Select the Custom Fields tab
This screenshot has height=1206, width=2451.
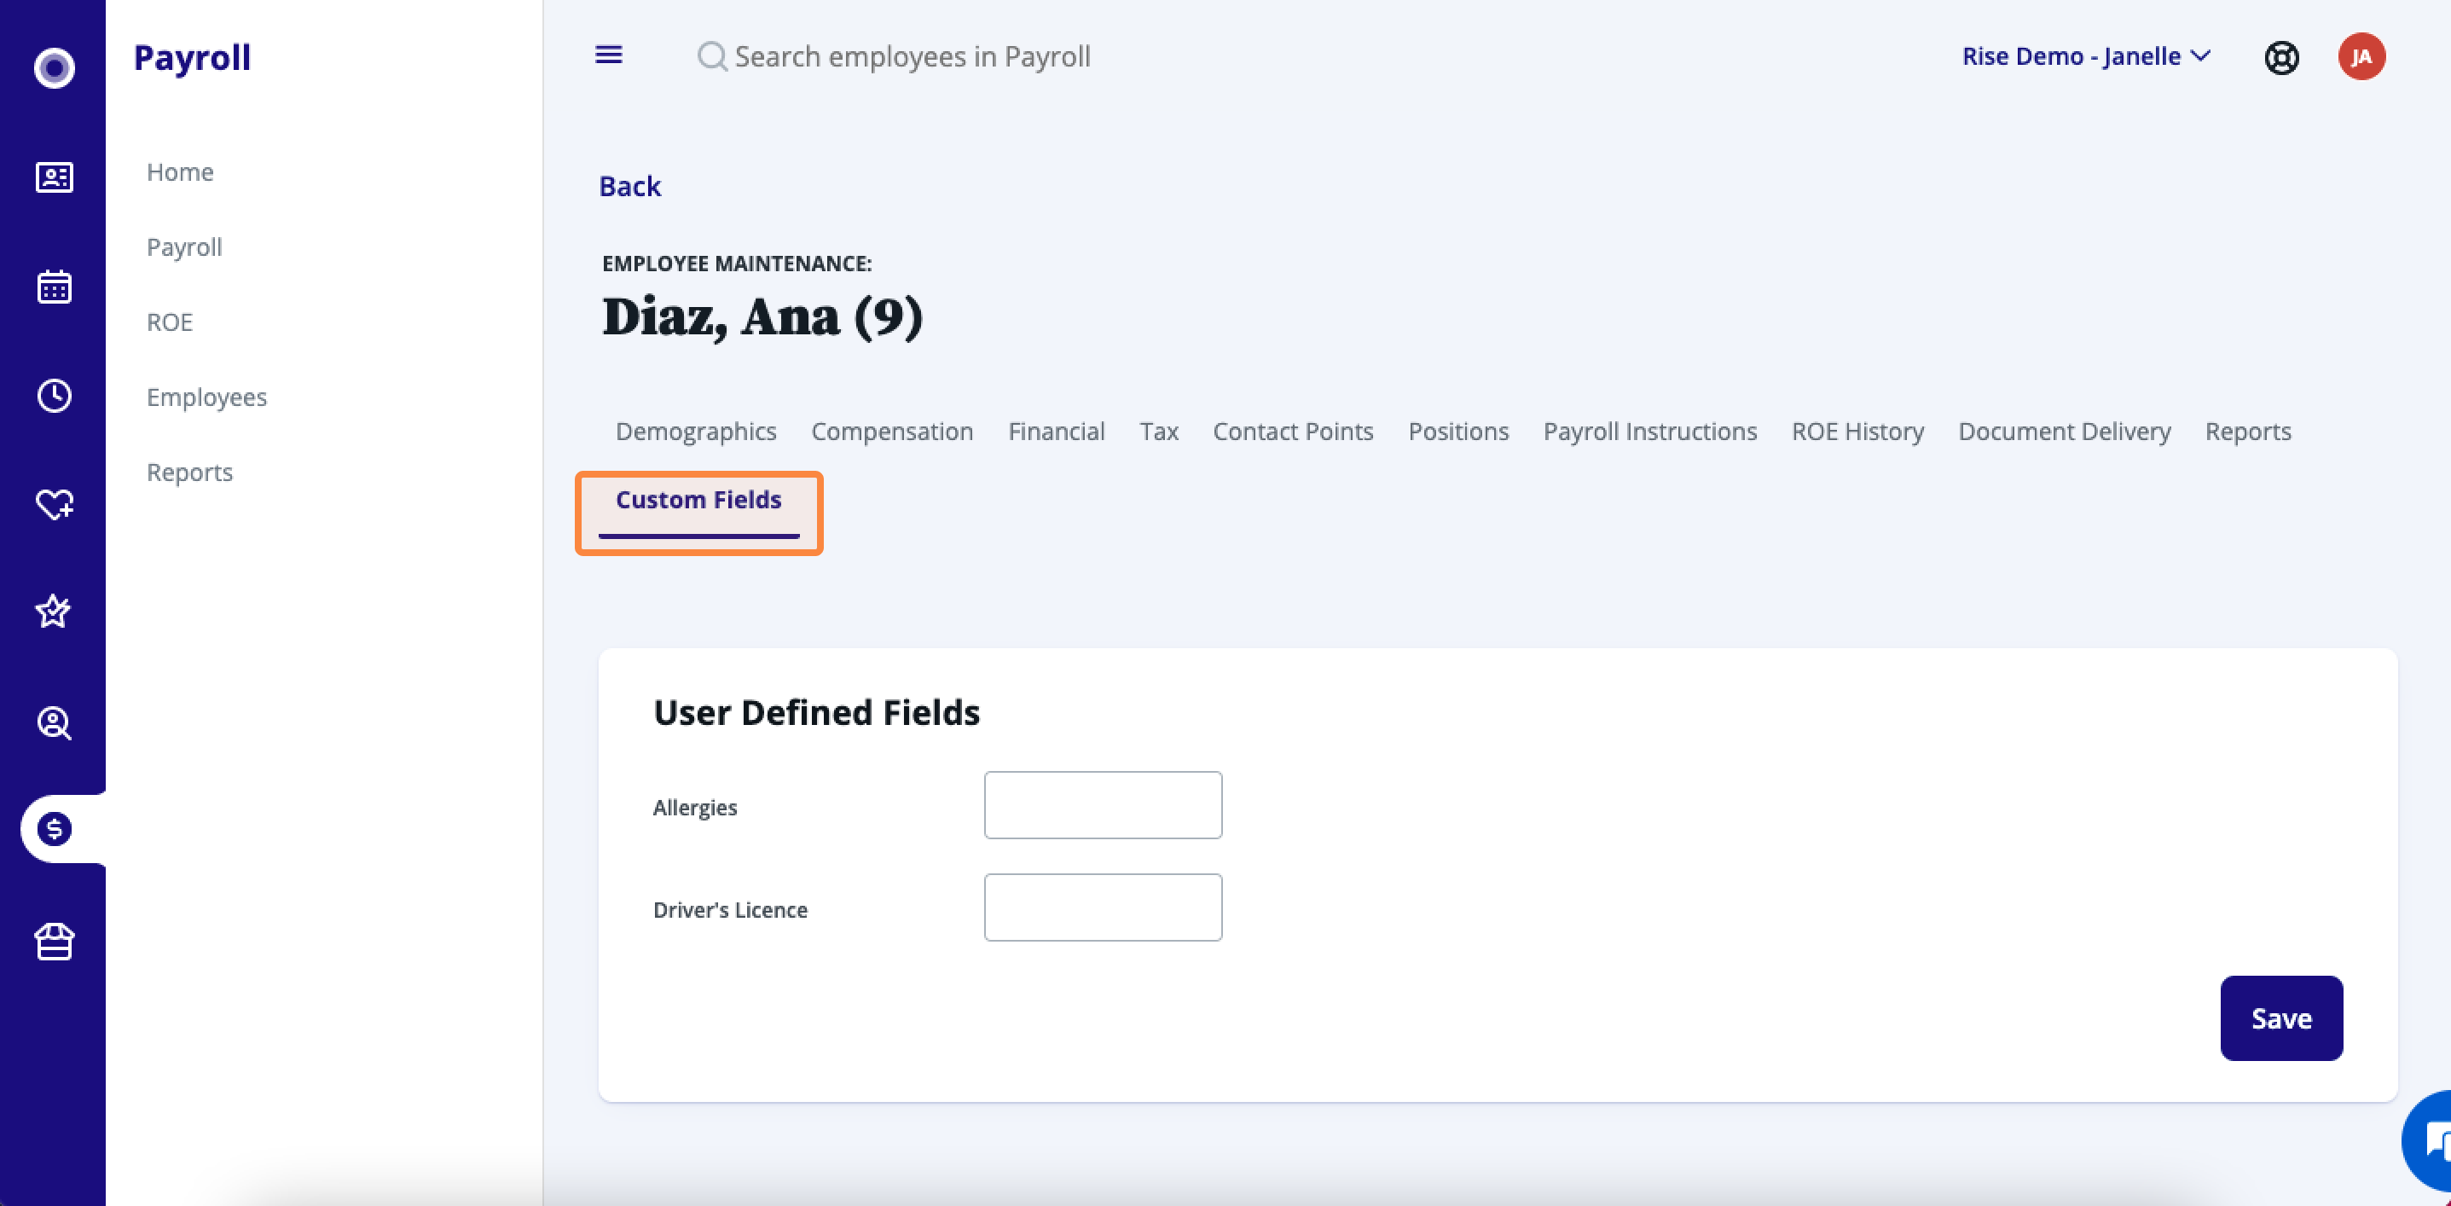point(698,501)
